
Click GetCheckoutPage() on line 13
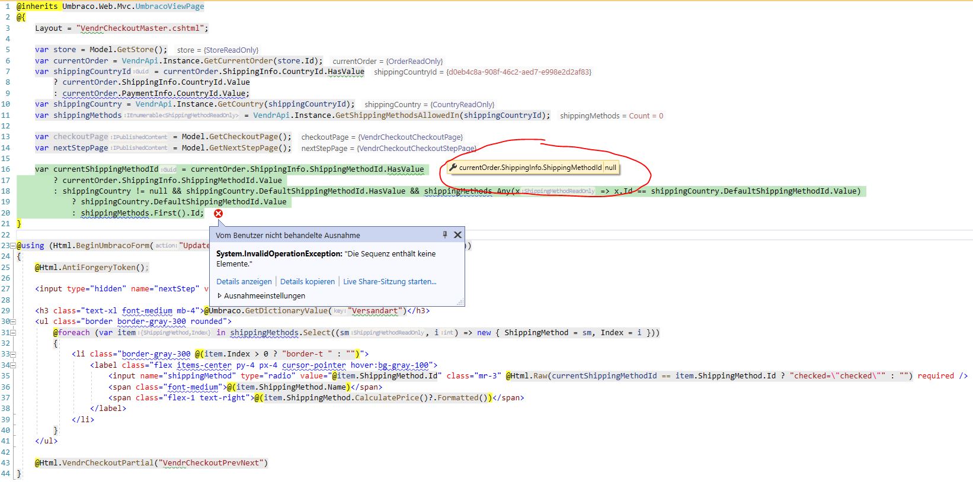click(x=250, y=137)
